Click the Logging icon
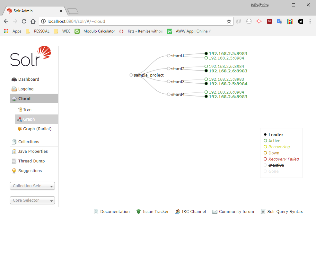 pyautogui.click(x=14, y=89)
